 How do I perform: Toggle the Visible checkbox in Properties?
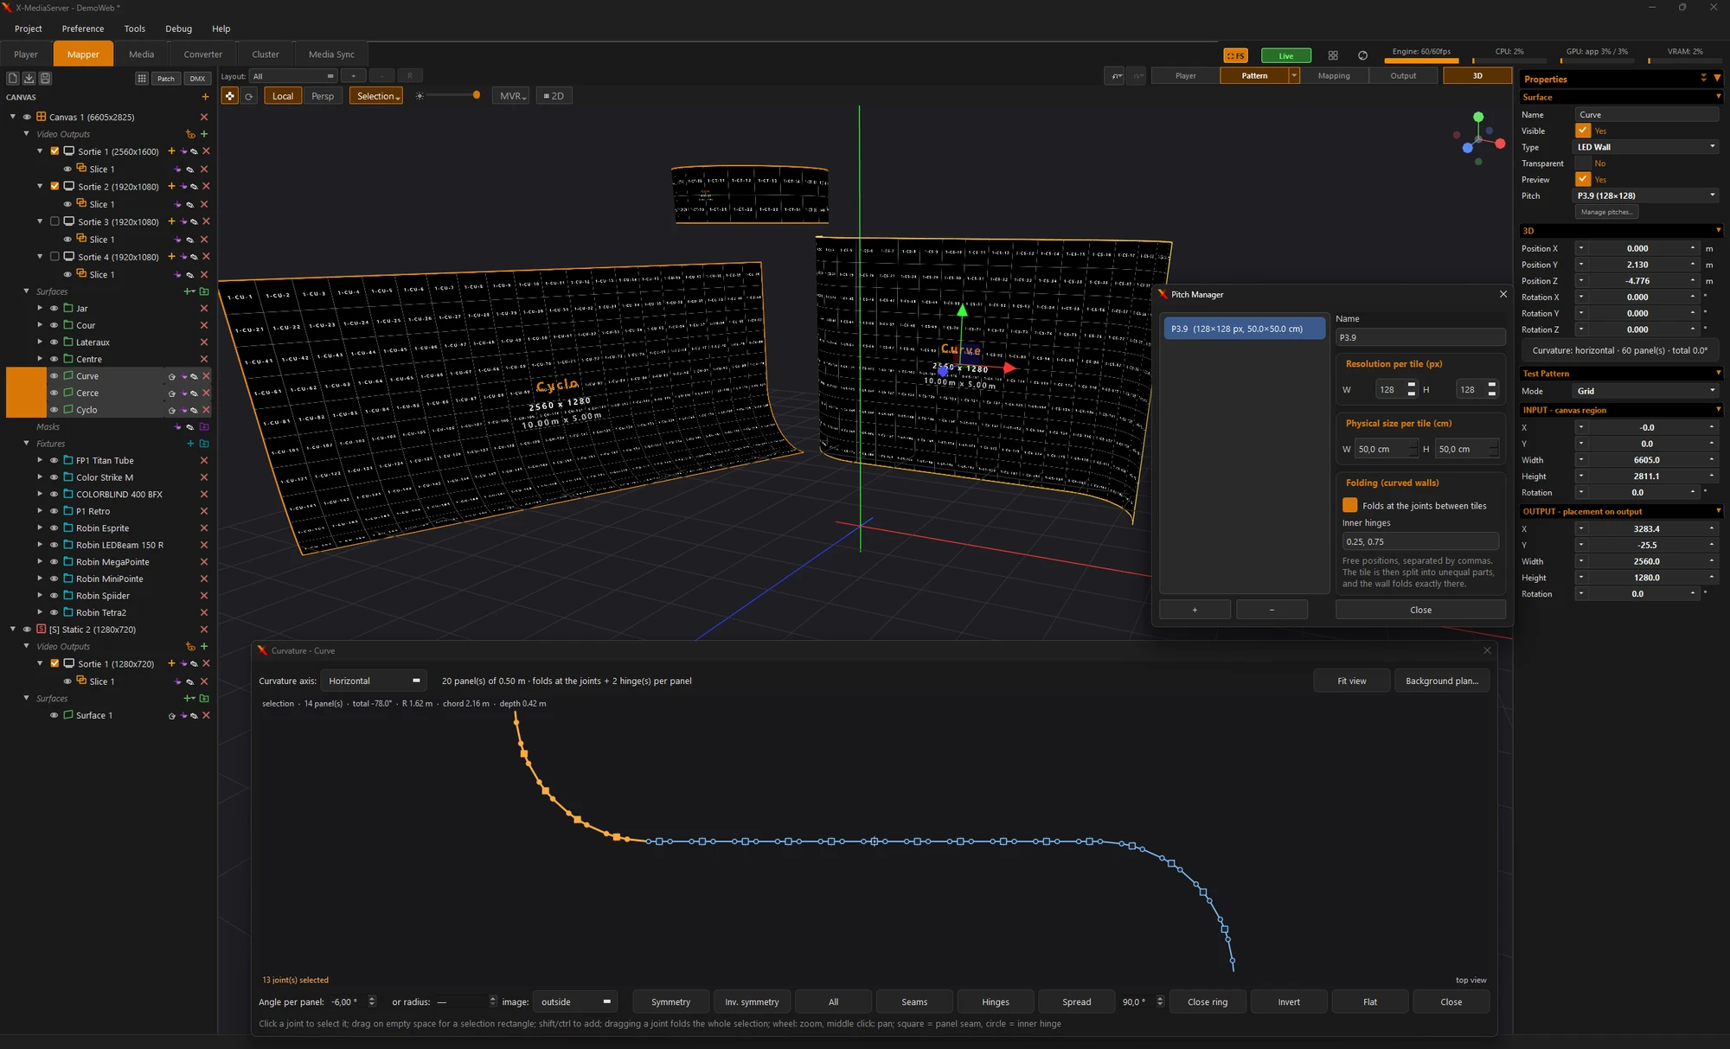pos(1583,131)
